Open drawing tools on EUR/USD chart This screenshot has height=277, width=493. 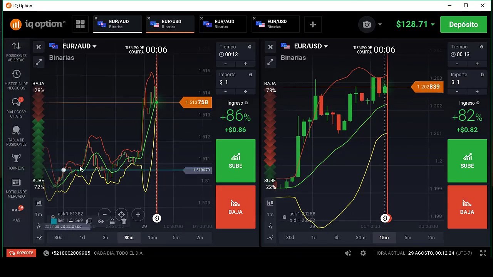pyautogui.click(x=270, y=226)
